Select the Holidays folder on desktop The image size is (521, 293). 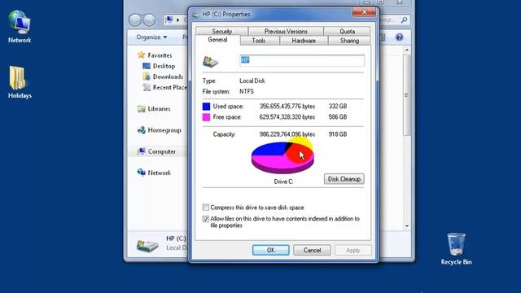[x=20, y=82]
